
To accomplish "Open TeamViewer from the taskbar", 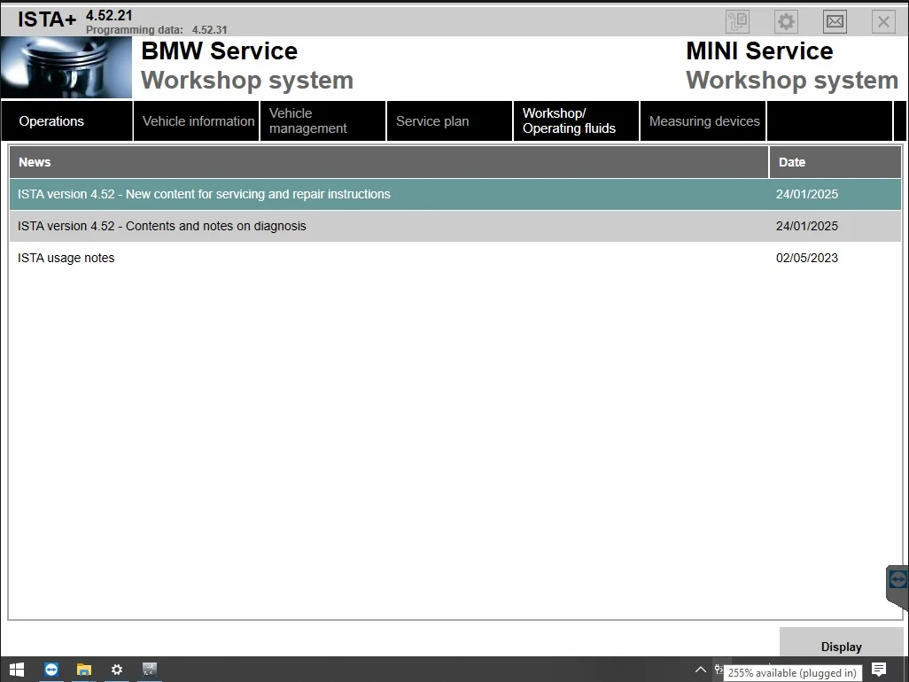I will coord(51,670).
